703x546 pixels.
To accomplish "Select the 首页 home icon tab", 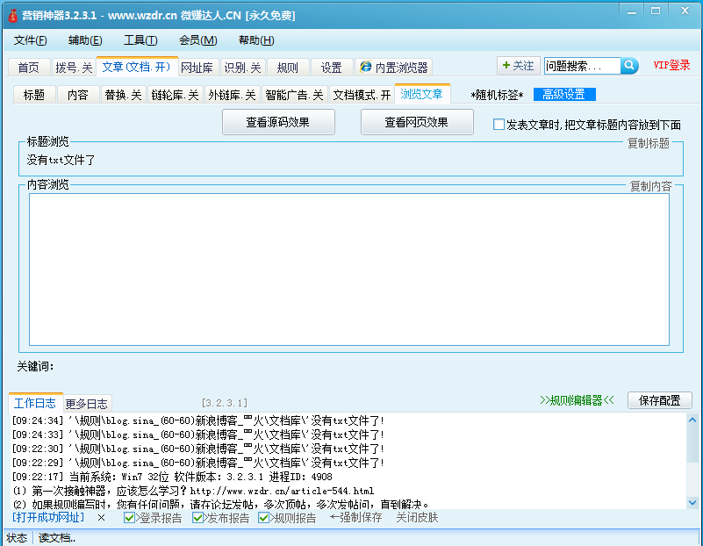I will tap(27, 66).
